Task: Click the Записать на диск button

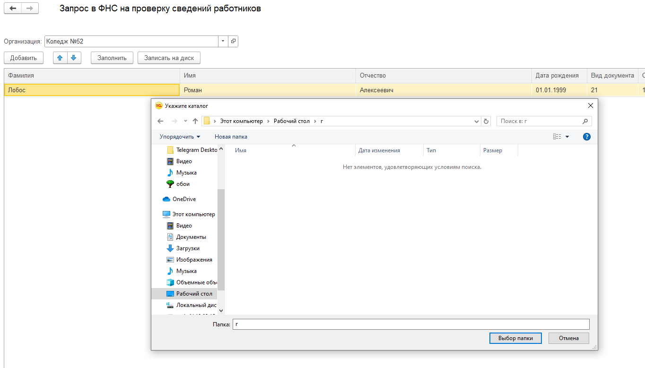Action: pos(169,58)
